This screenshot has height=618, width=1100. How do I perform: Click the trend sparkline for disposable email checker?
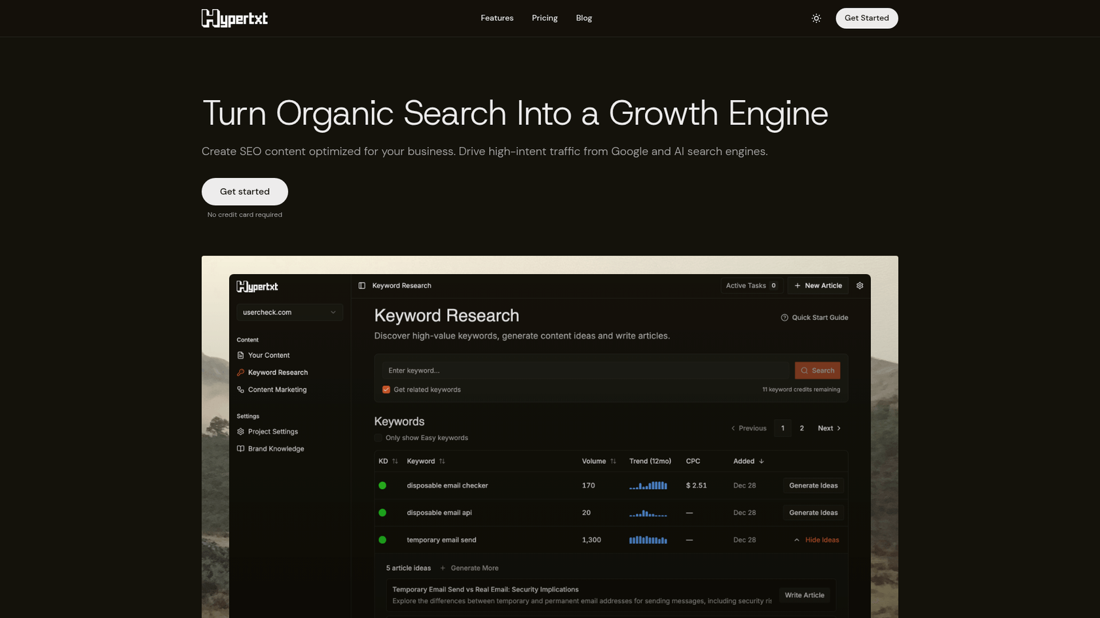click(x=648, y=485)
